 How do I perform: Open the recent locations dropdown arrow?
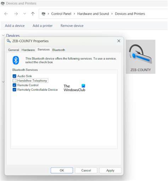tap(24, 14)
